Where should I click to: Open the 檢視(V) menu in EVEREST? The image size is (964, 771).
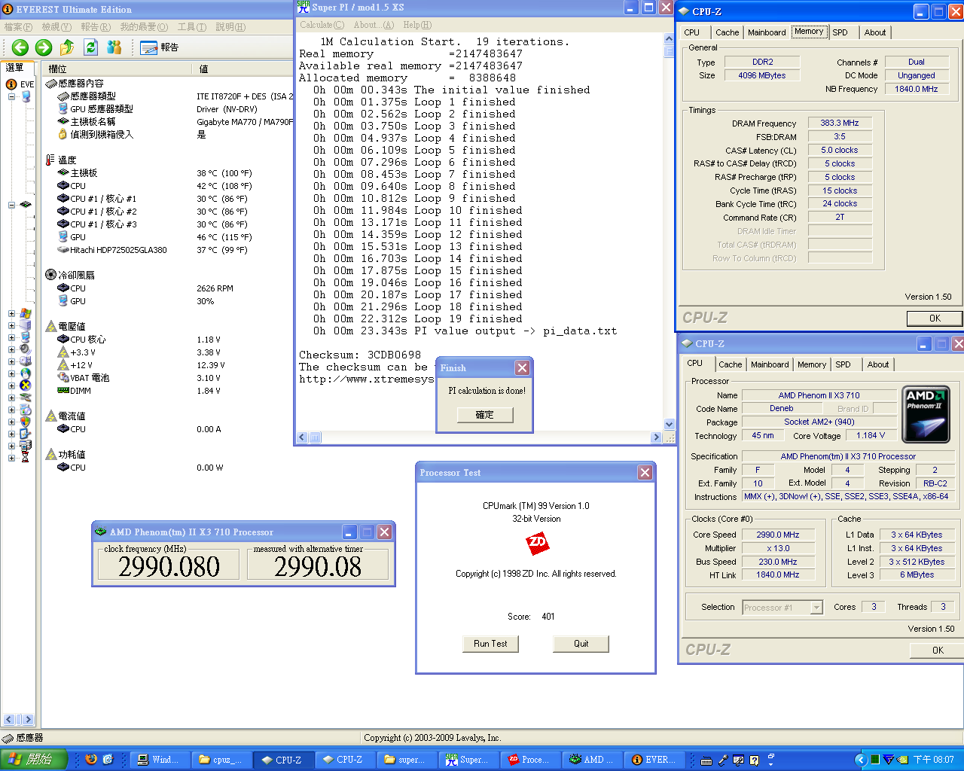point(56,27)
